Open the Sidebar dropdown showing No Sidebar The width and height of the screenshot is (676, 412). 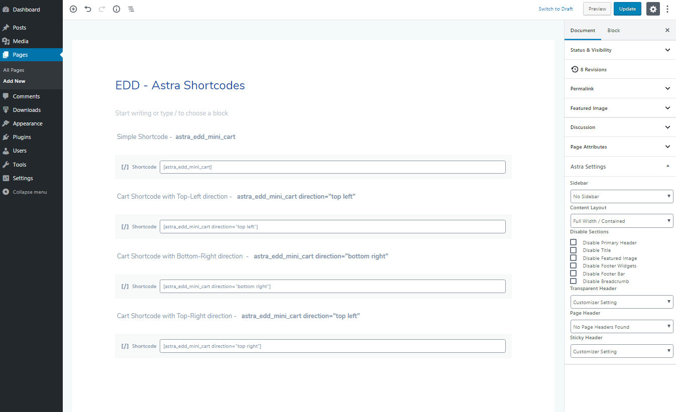[622, 196]
